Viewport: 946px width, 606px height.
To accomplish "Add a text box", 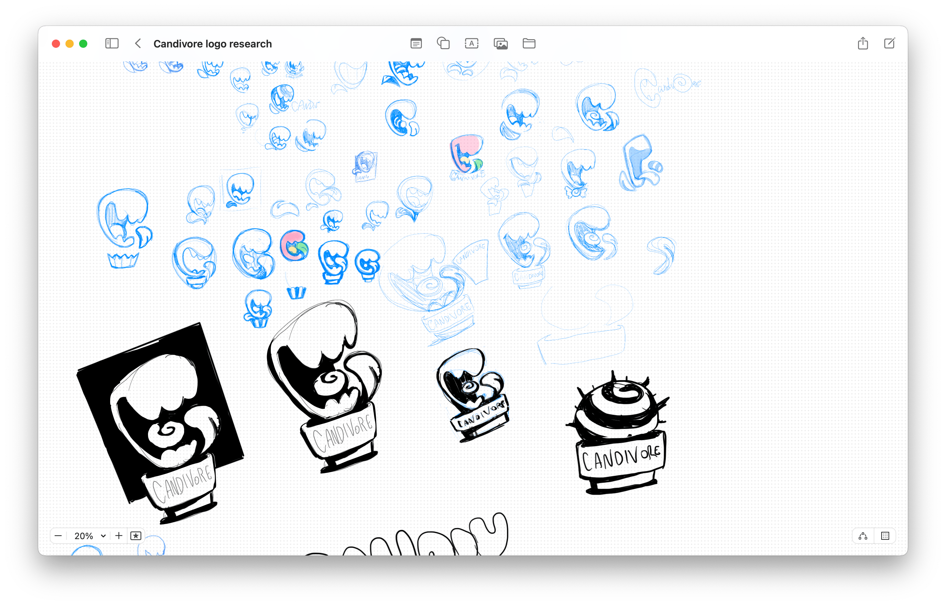I will [x=471, y=43].
